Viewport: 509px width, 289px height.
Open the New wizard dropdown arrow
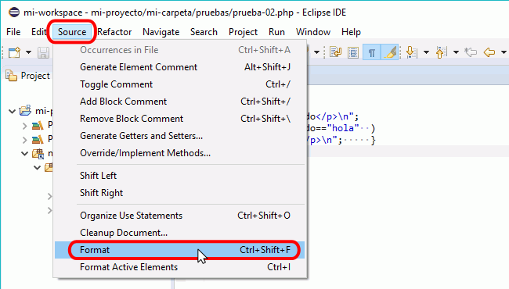28,52
